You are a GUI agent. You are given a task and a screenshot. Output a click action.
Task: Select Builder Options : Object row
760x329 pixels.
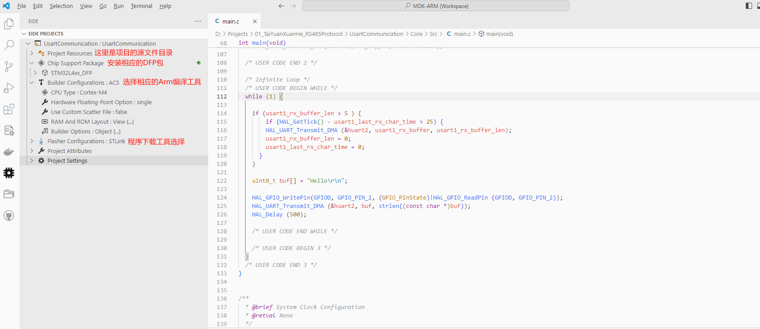114,131
